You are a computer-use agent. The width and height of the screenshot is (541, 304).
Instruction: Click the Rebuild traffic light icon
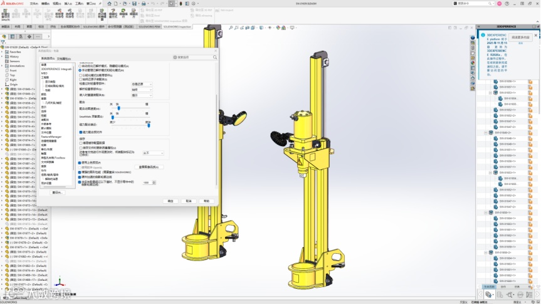click(181, 4)
